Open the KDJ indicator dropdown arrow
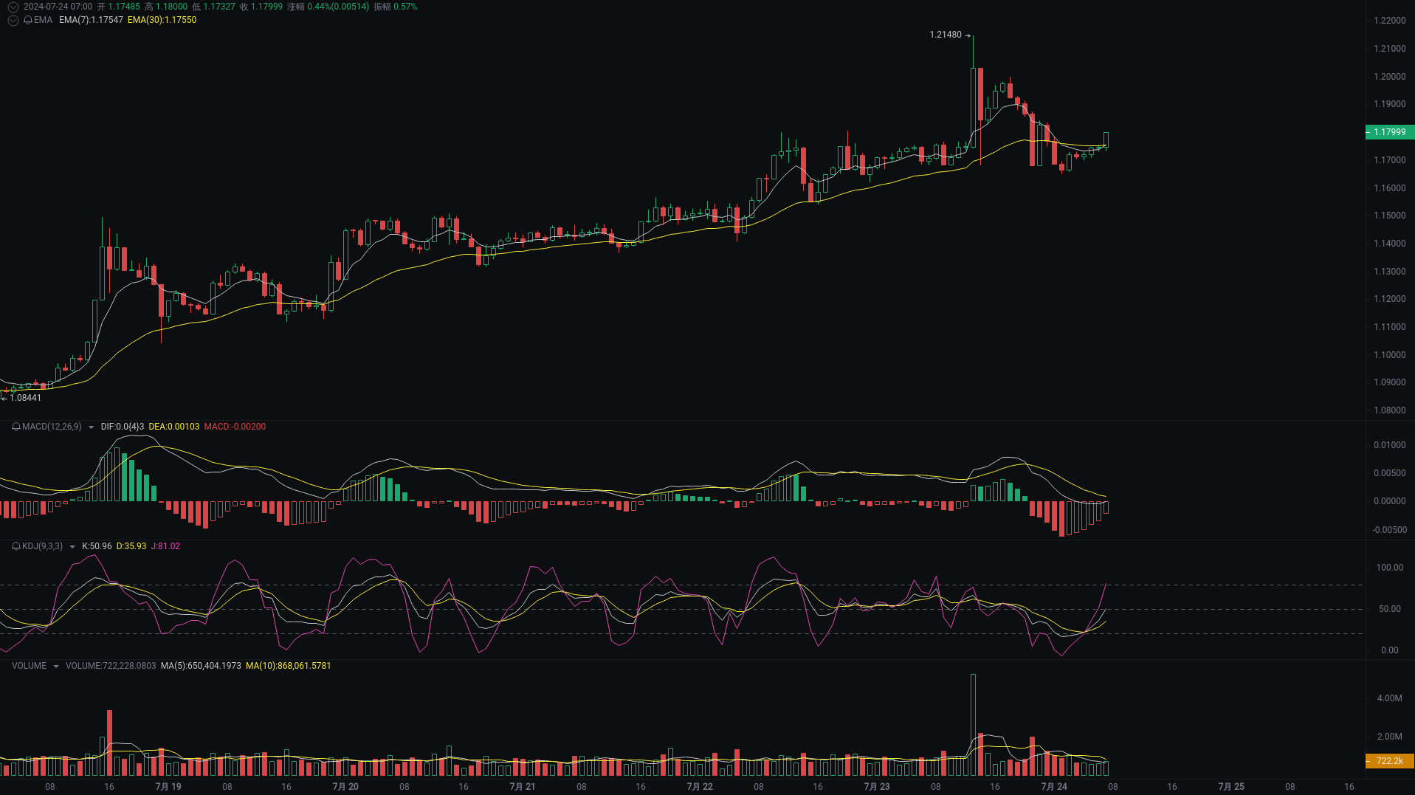1415x795 pixels. click(71, 546)
